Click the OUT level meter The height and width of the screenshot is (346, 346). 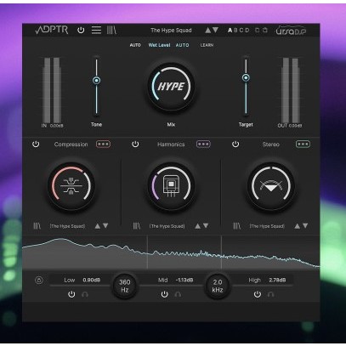click(291, 90)
